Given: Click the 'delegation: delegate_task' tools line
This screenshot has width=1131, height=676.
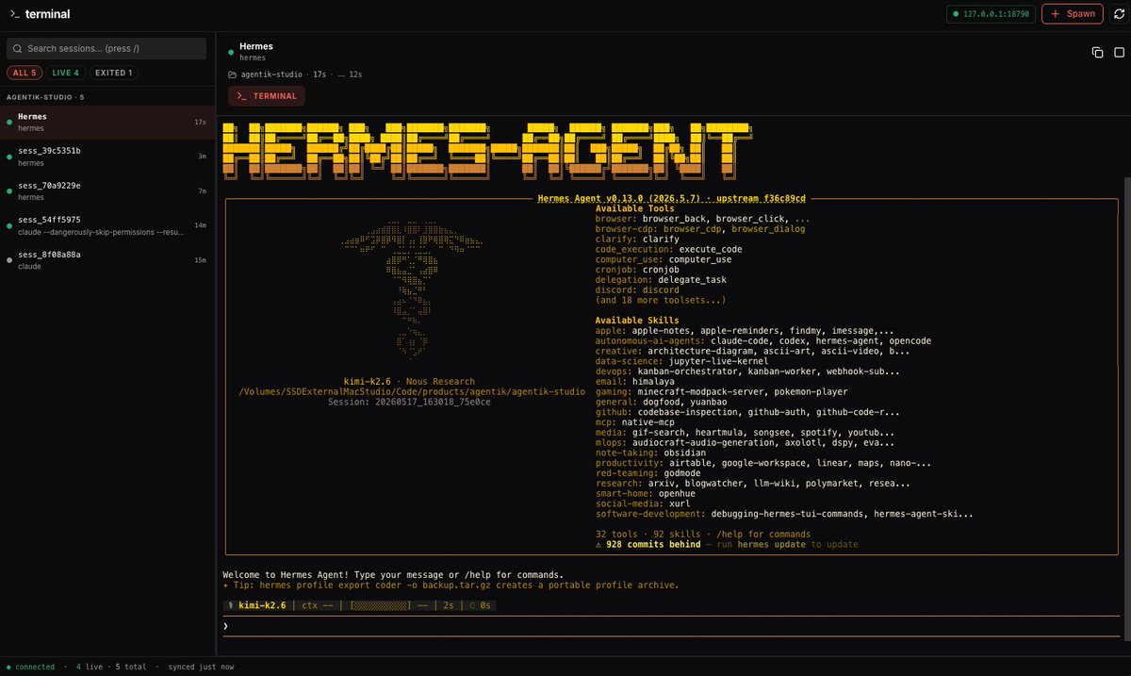Looking at the screenshot, I should pos(661,280).
